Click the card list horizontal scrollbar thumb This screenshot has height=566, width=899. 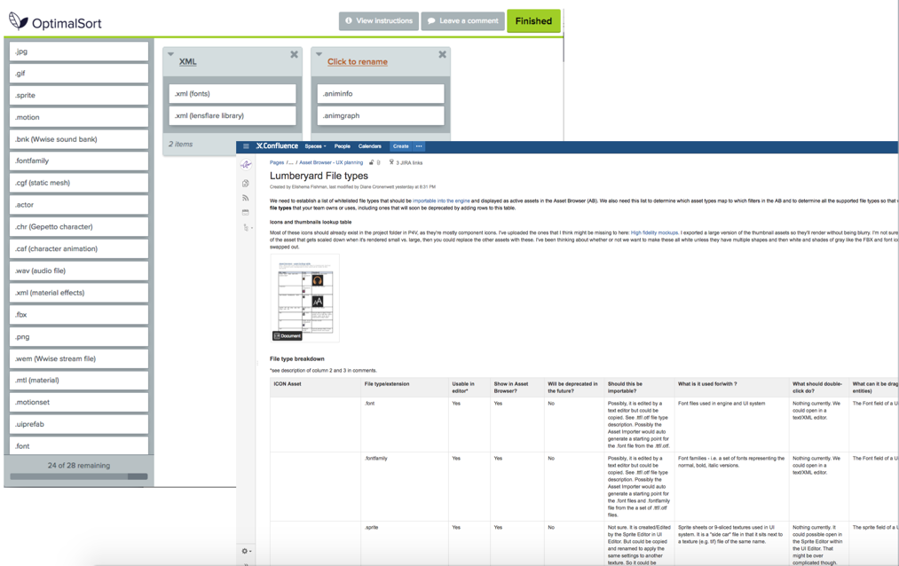coord(137,476)
